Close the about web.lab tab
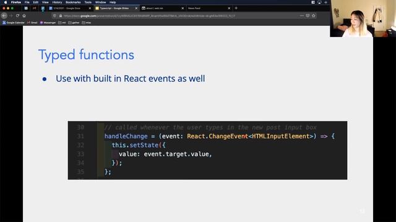Screen dimensions: 396x222 (183, 8)
